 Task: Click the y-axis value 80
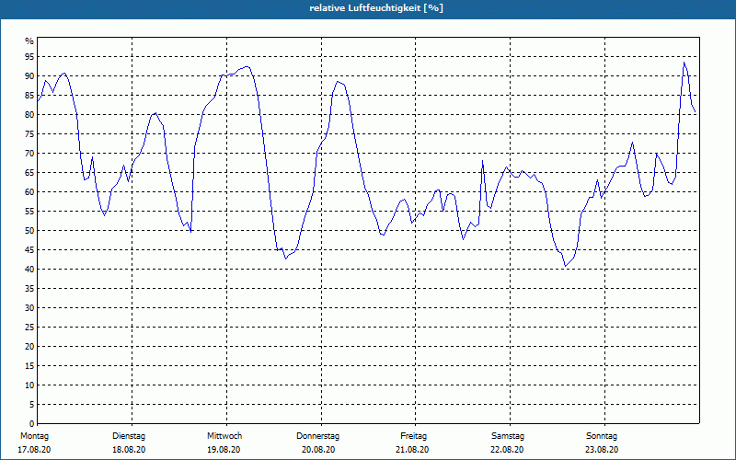coord(29,114)
